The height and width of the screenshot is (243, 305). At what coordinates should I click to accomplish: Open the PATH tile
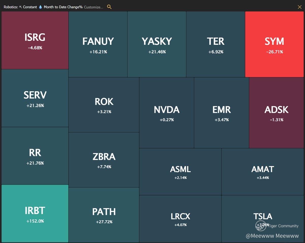pos(104,215)
